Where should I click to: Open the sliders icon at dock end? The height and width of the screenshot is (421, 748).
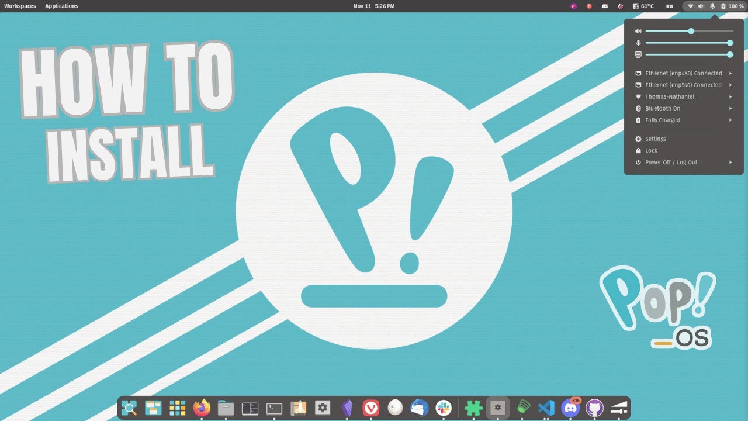pos(619,408)
